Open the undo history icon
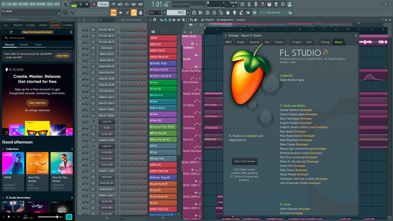The width and height of the screenshot is (393, 221). (x=242, y=4)
